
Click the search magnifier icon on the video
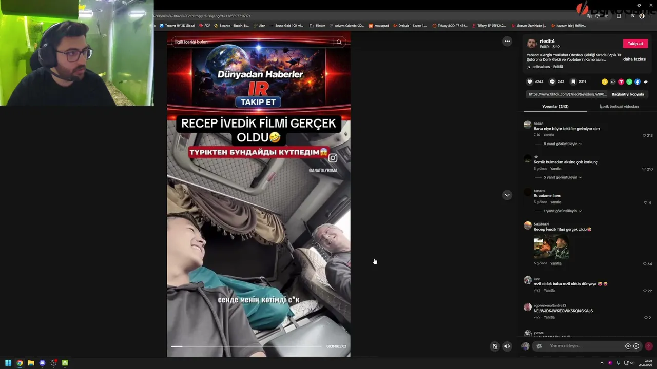339,42
